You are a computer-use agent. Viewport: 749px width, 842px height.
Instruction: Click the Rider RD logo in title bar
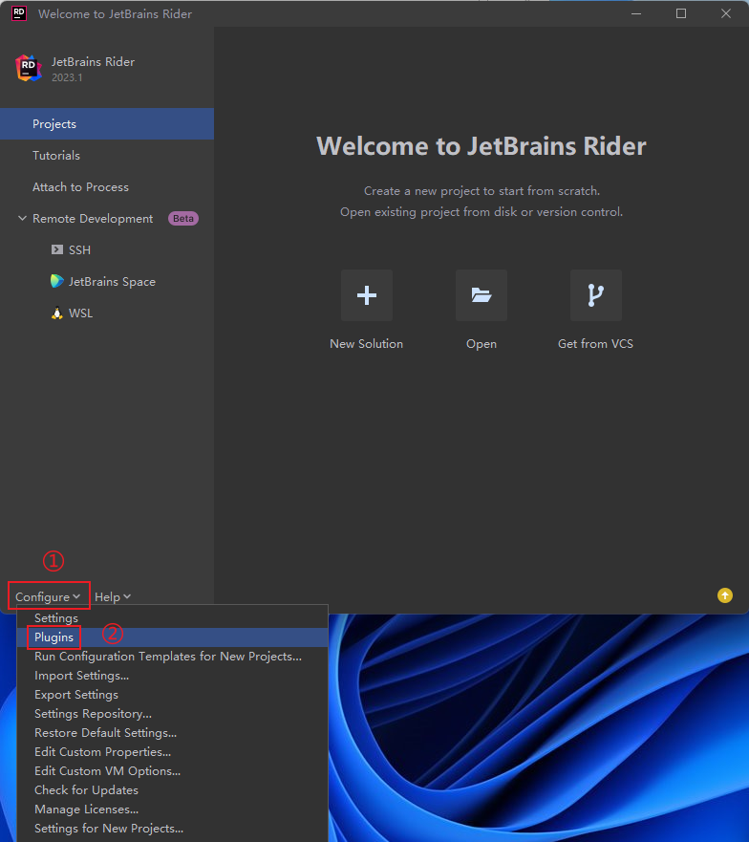(19, 13)
